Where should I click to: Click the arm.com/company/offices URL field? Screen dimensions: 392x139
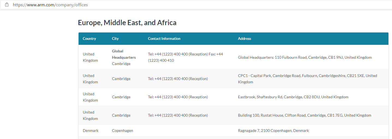pyautogui.click(x=50, y=5)
